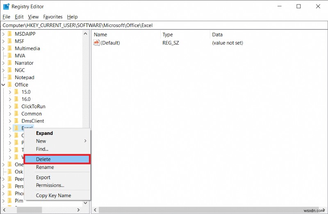This screenshot has width=328, height=214.
Task: Expand the ClickToRun key
Action: (10, 107)
